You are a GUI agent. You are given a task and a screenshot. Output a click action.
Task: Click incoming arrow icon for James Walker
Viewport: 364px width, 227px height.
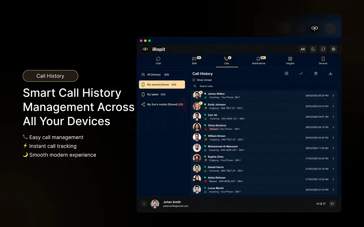click(206, 98)
